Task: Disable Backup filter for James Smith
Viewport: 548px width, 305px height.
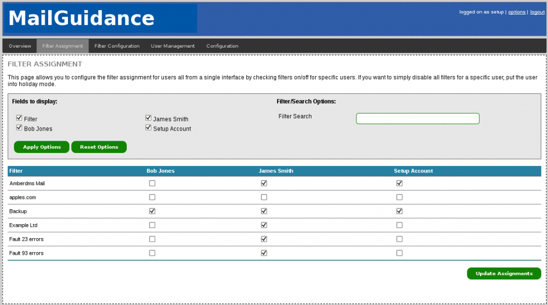Action: [264, 211]
